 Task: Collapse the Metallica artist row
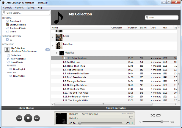(x=53, y=46)
